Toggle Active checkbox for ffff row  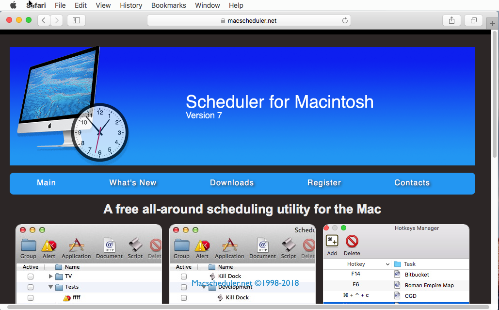pos(31,298)
